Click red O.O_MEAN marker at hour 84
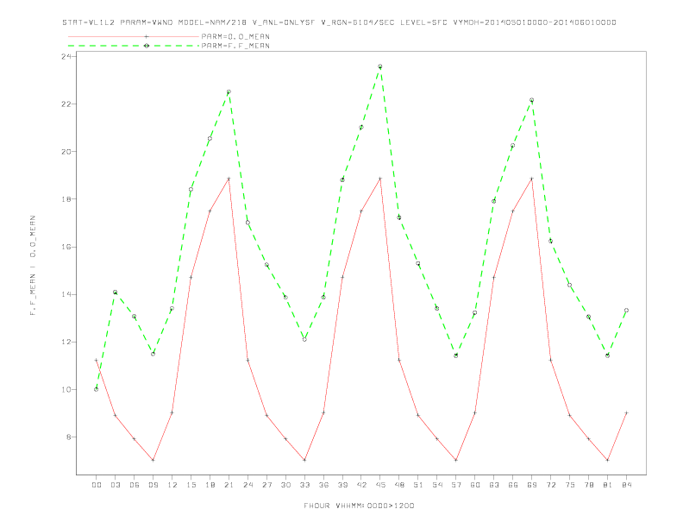Viewport: 683px width, 528px height. (627, 412)
